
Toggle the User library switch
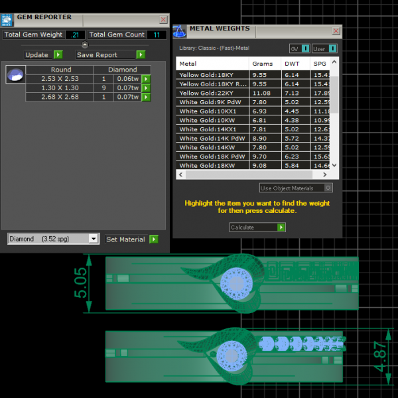[x=333, y=48]
